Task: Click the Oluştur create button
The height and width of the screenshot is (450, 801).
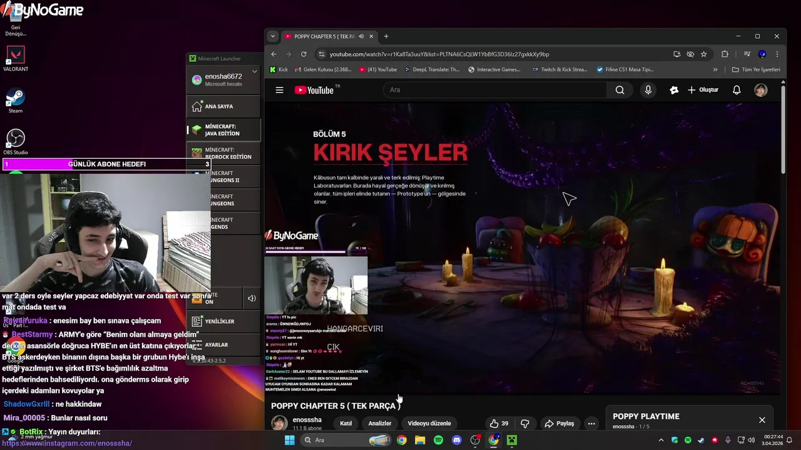Action: (703, 90)
